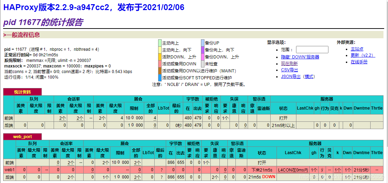Click the web_port proxy title
388x183 pixels.
pyautogui.click(x=23, y=136)
